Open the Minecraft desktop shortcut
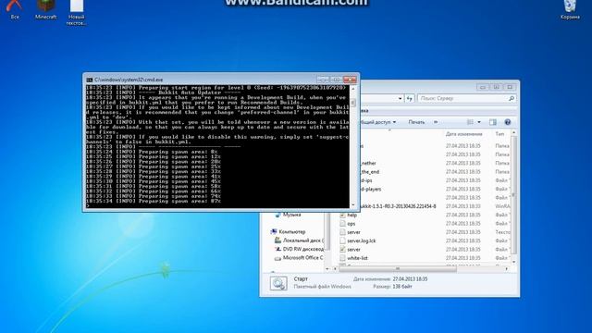592x333 pixels. tap(45, 9)
